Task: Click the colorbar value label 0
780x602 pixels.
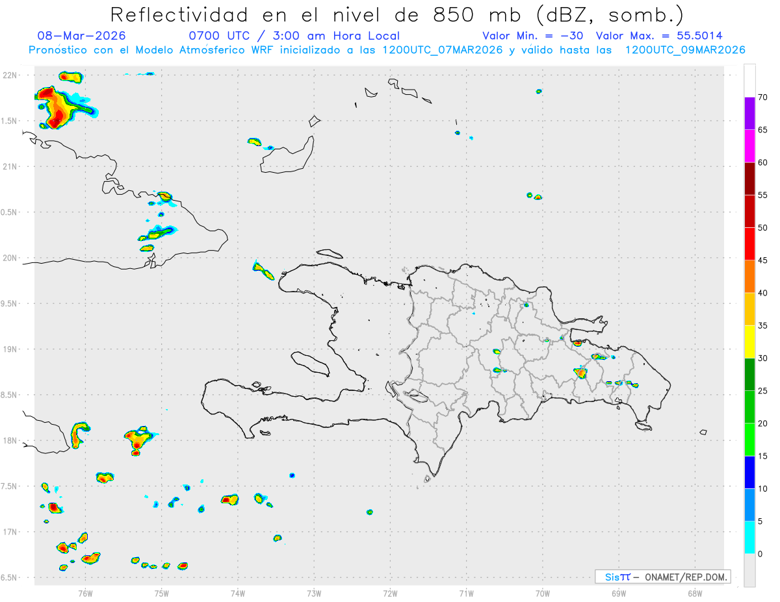Action: point(760,554)
